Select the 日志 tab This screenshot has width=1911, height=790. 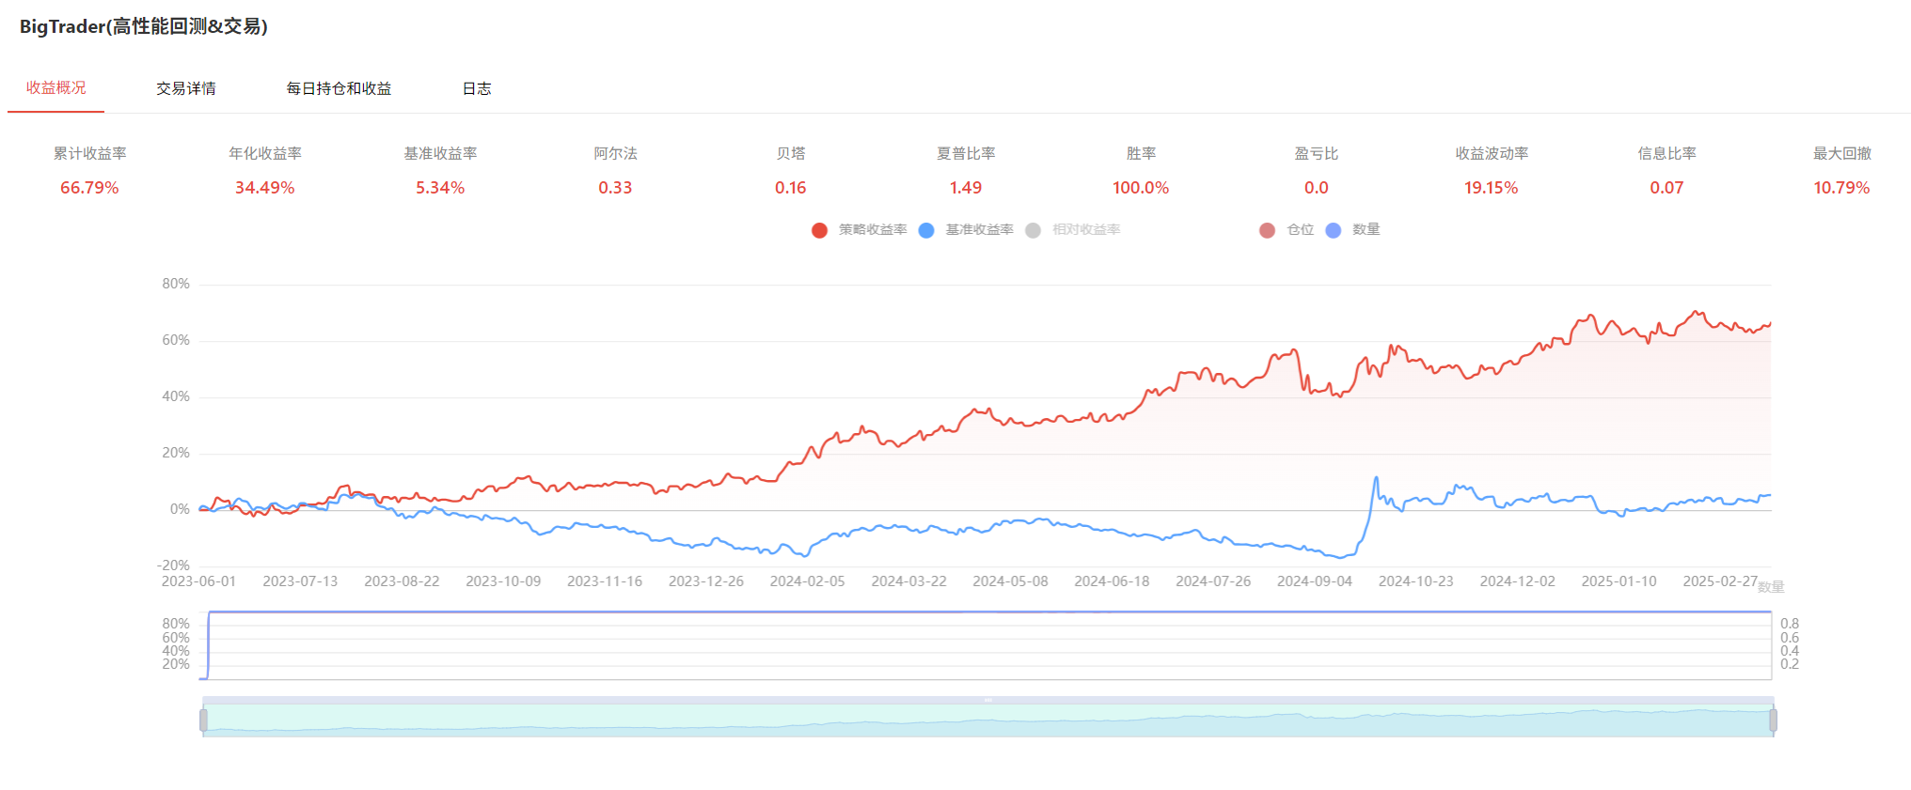477,88
